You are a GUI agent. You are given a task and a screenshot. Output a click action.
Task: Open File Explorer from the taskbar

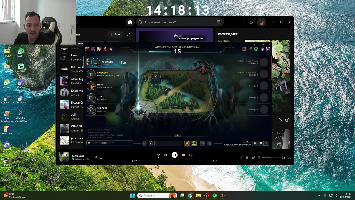198,196
